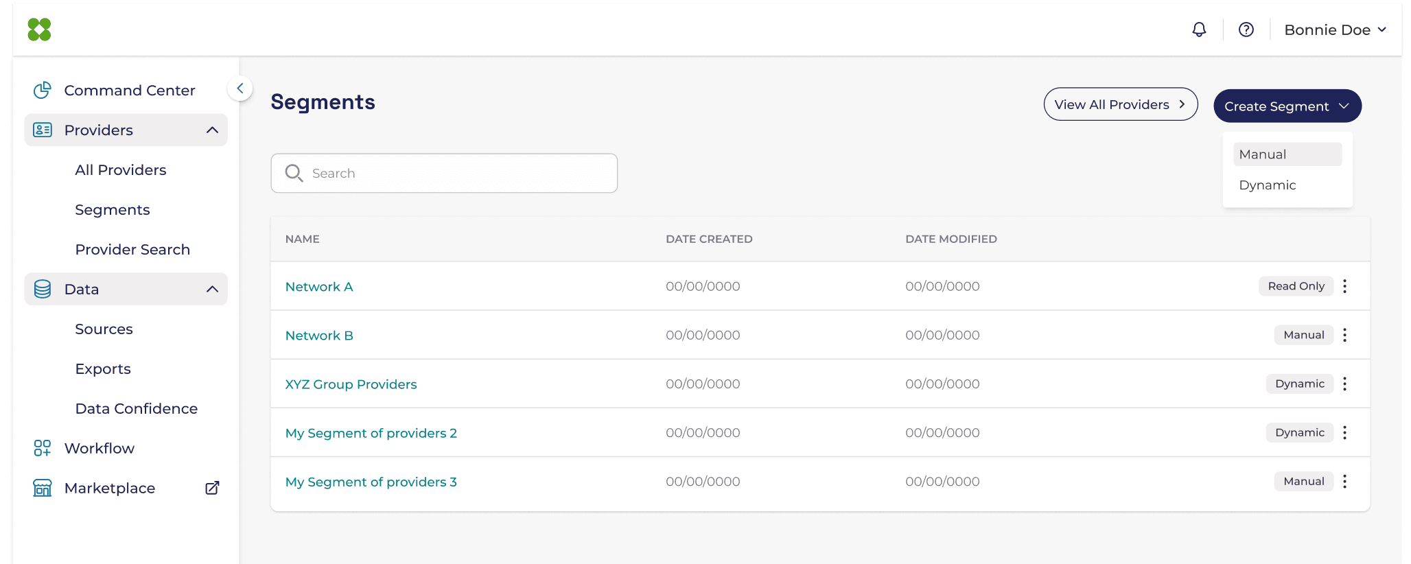Click the Manual badge for Network B
The height and width of the screenshot is (564, 1411).
pyautogui.click(x=1304, y=335)
